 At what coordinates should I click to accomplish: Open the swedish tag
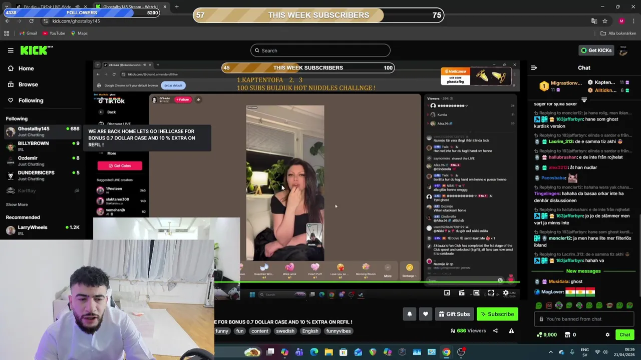coord(285,331)
